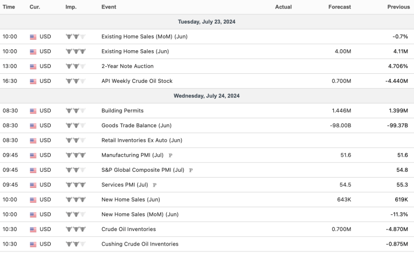
Task: Open the Existing Home Sales (MoM) (Jun) event
Action: pos(144,36)
